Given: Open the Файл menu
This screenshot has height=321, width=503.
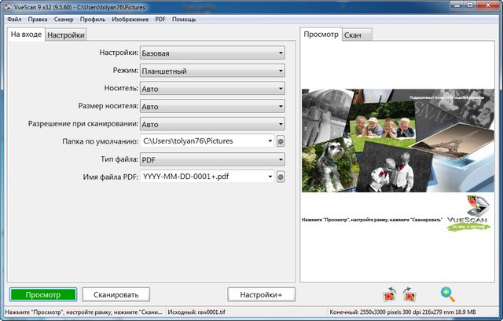Looking at the screenshot, I should [14, 19].
